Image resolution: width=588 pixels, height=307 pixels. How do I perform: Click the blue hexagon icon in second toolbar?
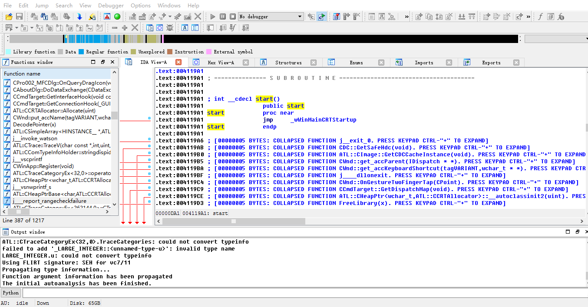point(159,28)
